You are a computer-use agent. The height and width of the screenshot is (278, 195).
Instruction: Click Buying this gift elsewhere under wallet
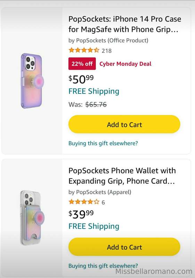(103, 266)
